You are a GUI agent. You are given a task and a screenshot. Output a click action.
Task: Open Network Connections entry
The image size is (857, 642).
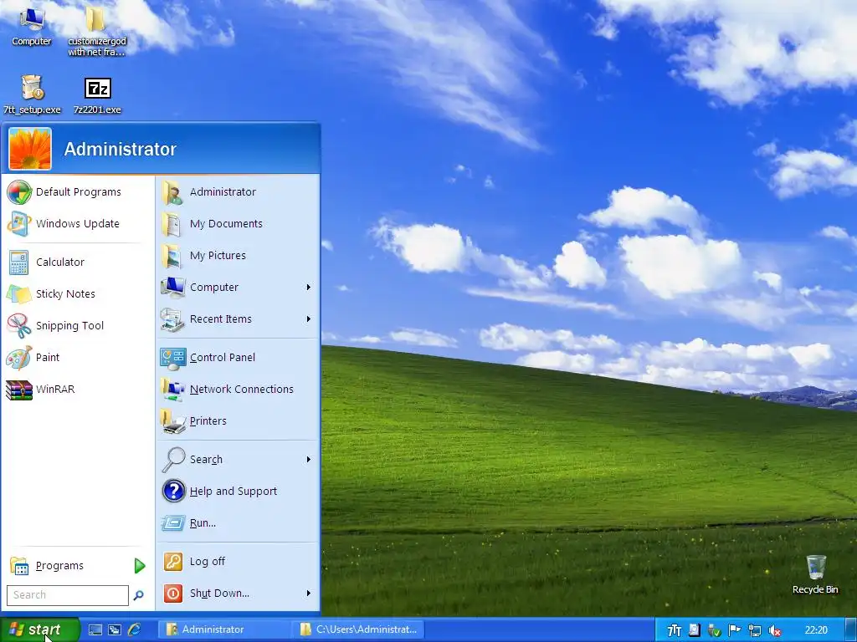238,390
